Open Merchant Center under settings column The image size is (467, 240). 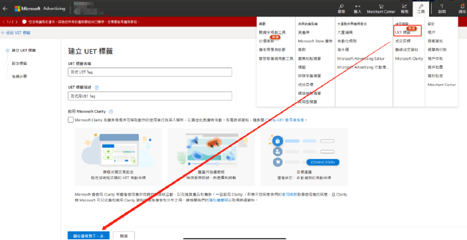tap(442, 85)
